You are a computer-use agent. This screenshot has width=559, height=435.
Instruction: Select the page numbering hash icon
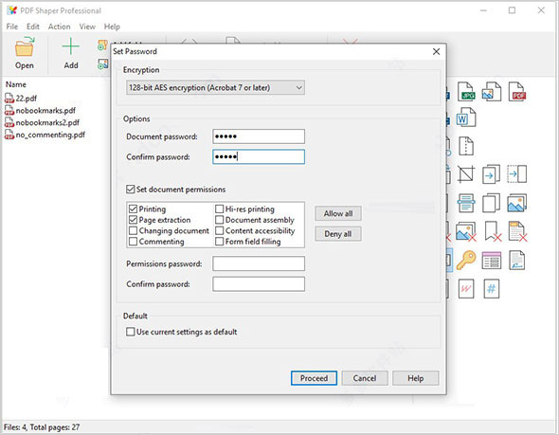coord(492,288)
